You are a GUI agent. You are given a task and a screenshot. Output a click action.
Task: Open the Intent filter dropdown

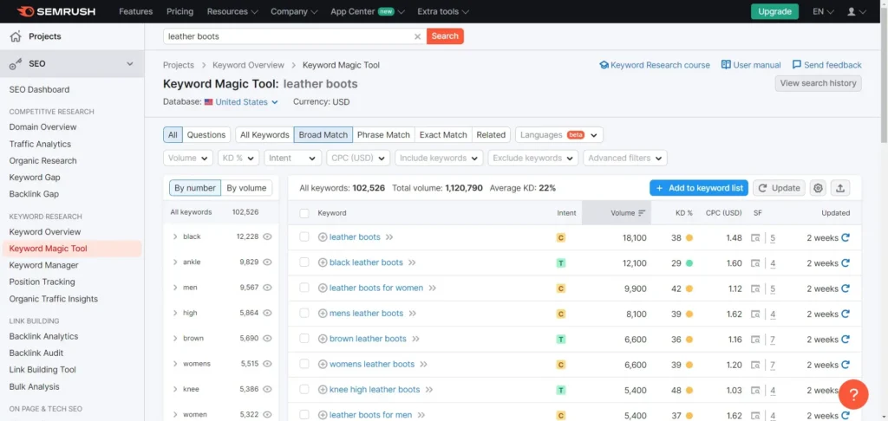(293, 158)
